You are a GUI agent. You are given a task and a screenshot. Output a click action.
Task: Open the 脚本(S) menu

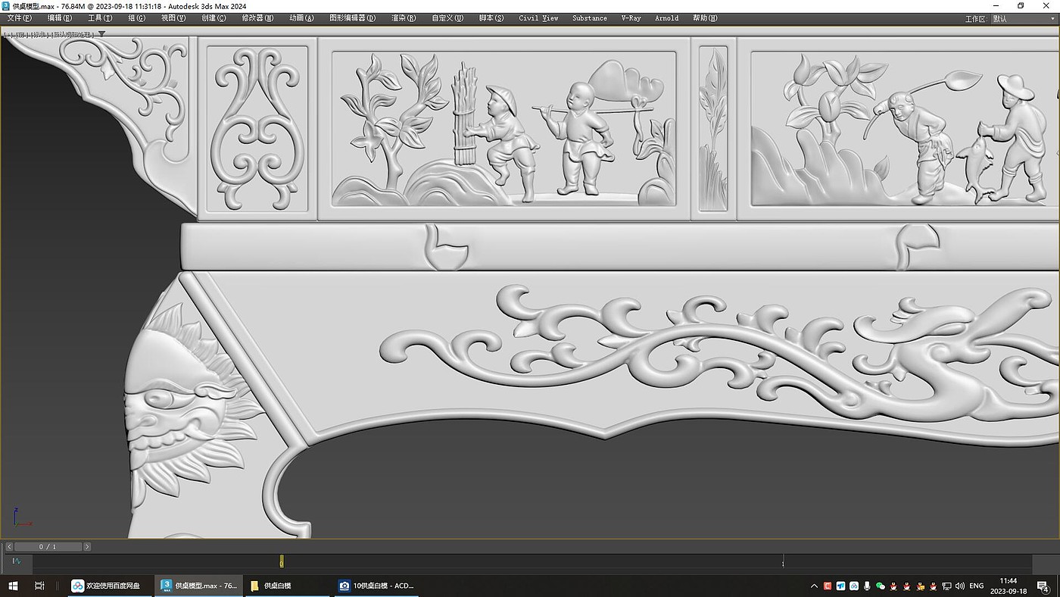pyautogui.click(x=491, y=18)
